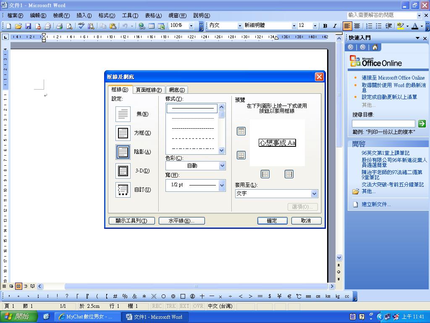Click the Bold formatting icon
Screen dimensions: 430x323
tap(325, 26)
